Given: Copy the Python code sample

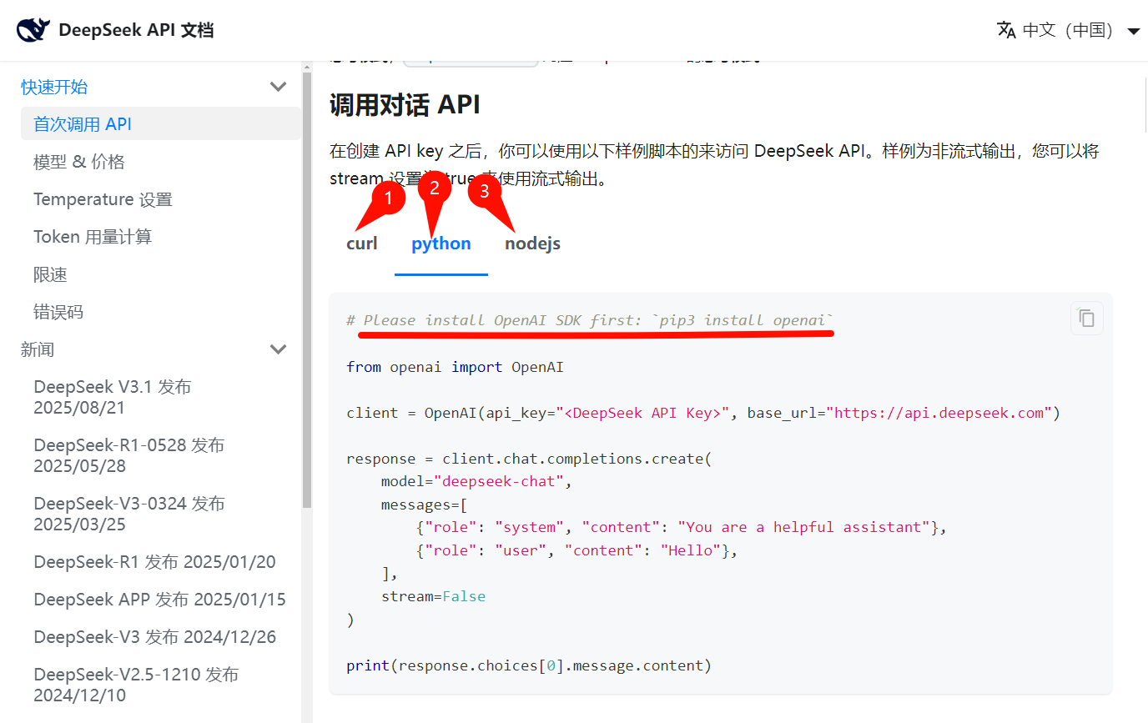Looking at the screenshot, I should coord(1086,319).
